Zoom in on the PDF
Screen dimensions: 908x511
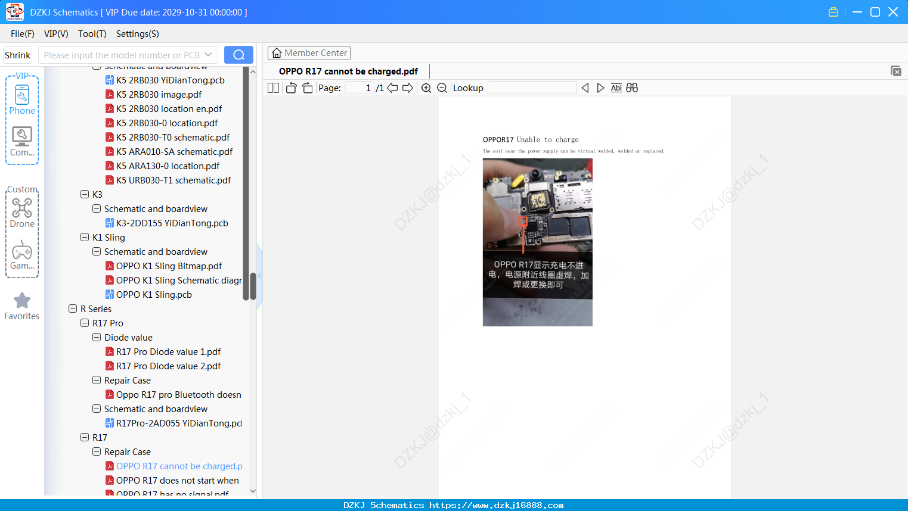426,88
